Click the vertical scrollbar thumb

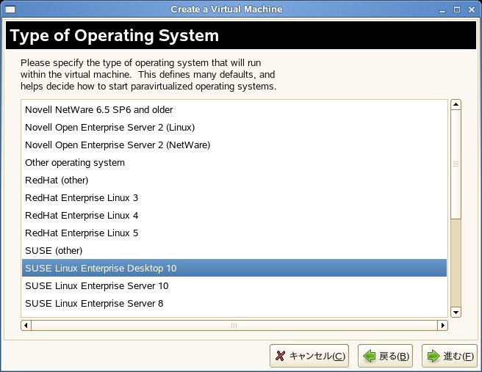coord(456,164)
